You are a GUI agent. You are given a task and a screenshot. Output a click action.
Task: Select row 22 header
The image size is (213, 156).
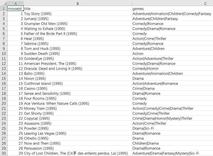[4, 113]
